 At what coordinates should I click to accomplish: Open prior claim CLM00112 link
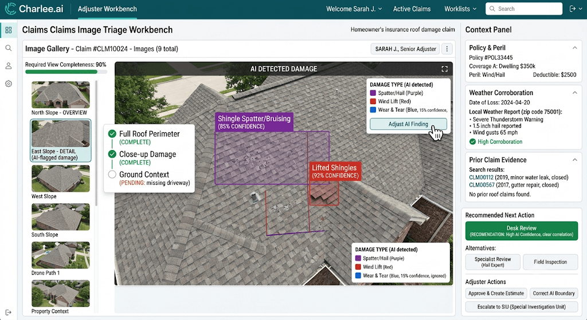click(481, 177)
